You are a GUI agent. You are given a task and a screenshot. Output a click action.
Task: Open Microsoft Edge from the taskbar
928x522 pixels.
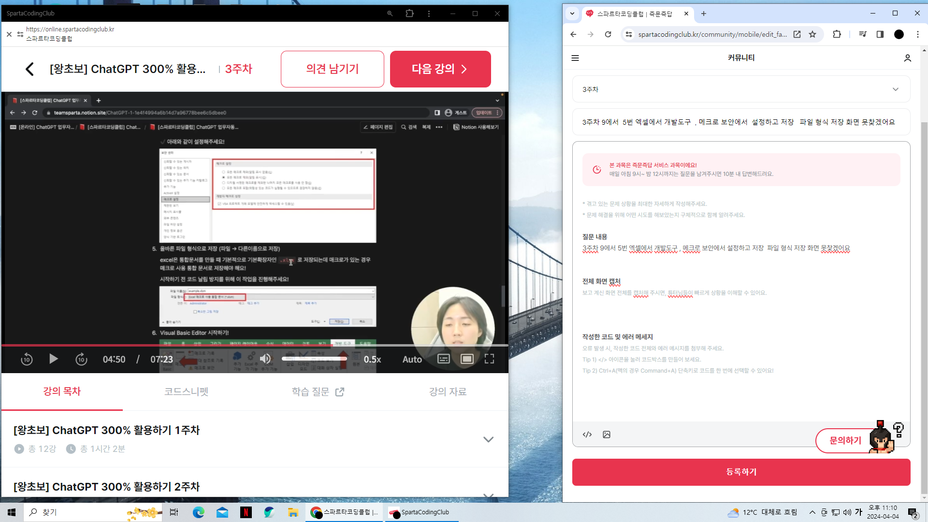click(x=198, y=512)
